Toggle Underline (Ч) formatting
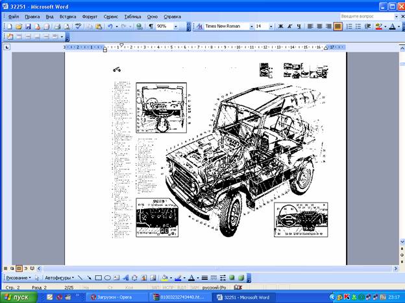The height and width of the screenshot is (303, 405). [299, 27]
